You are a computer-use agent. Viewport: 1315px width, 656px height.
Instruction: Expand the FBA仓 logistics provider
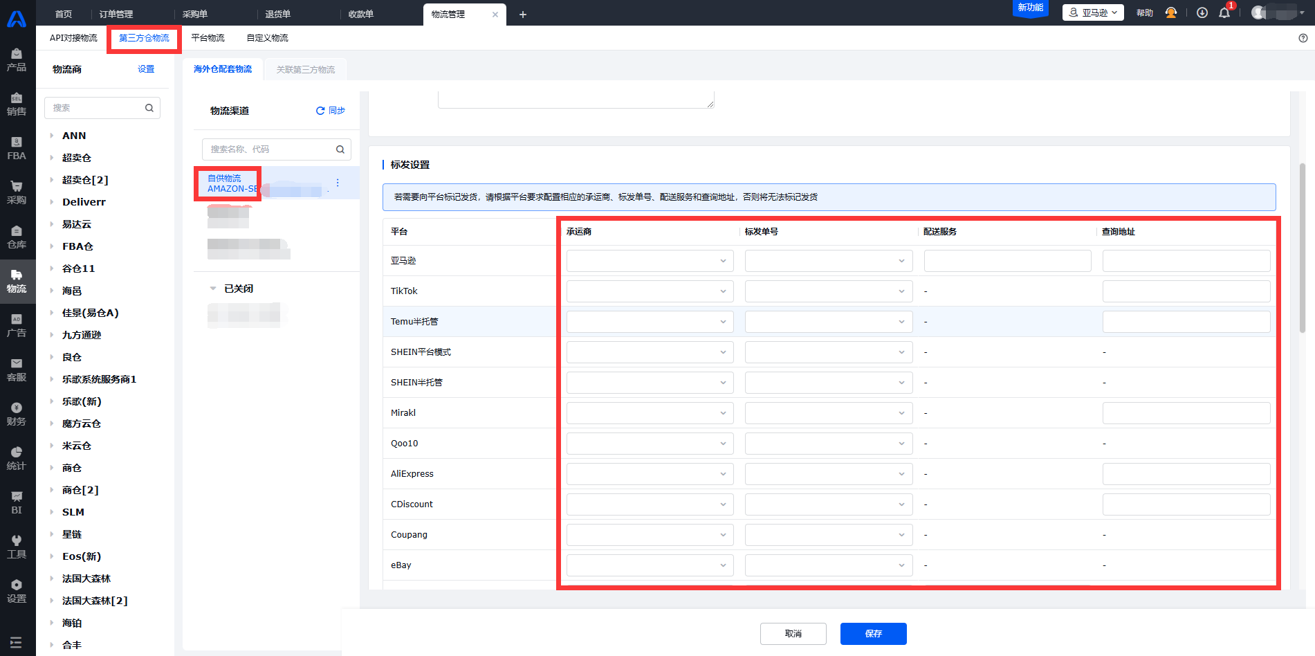tap(52, 246)
